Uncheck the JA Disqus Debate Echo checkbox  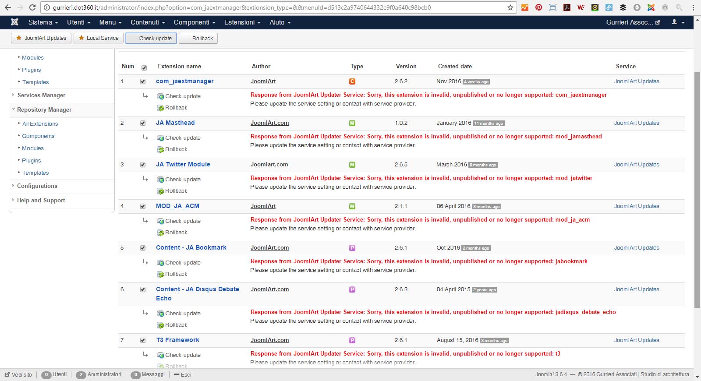142,289
